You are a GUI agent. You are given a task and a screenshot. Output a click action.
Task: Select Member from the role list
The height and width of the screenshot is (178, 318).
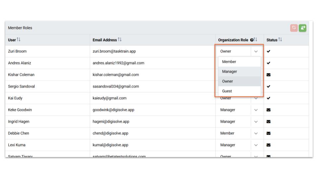coord(229,62)
